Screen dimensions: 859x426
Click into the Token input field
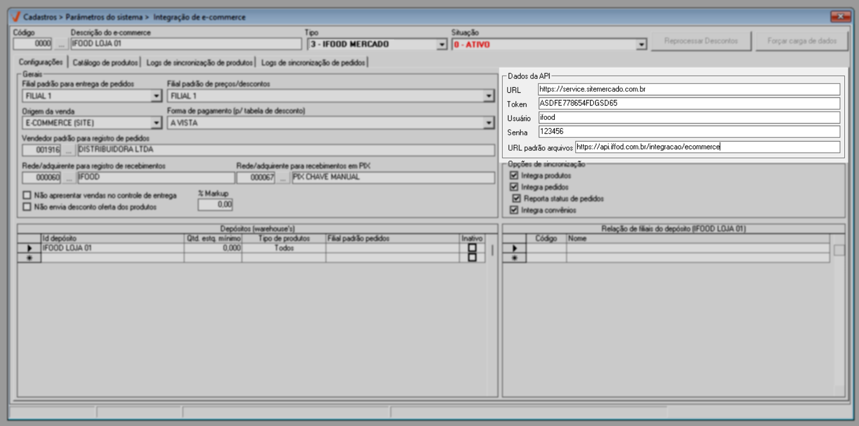(x=688, y=104)
